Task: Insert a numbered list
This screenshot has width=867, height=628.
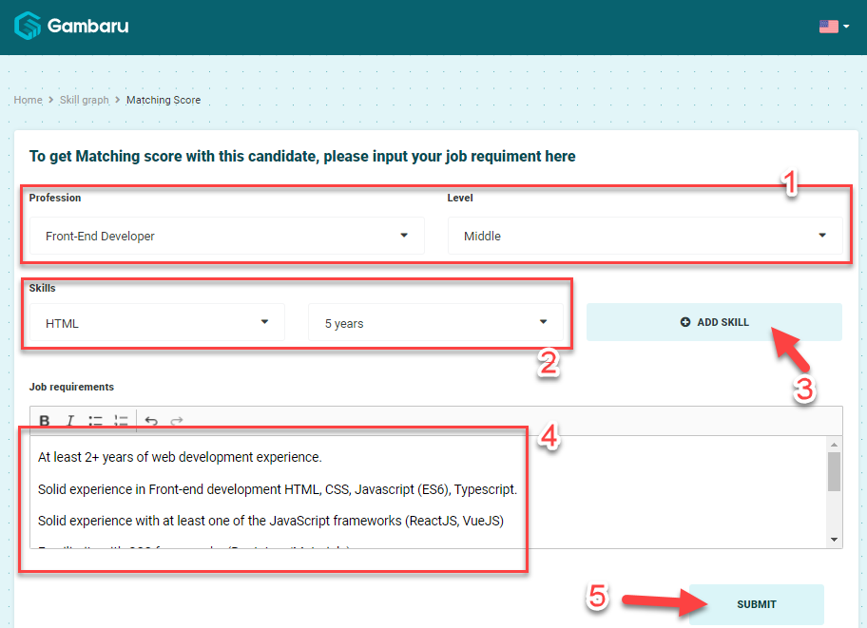Action: [x=121, y=421]
